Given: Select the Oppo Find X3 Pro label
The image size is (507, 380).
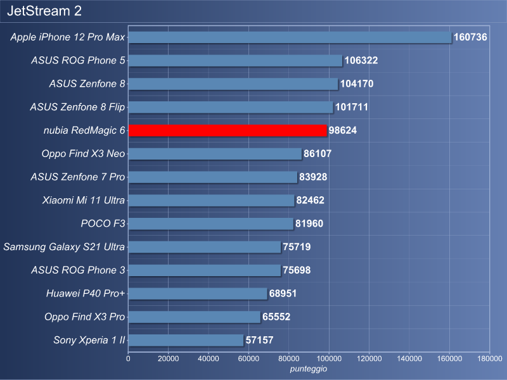Looking at the screenshot, I should tap(84, 317).
